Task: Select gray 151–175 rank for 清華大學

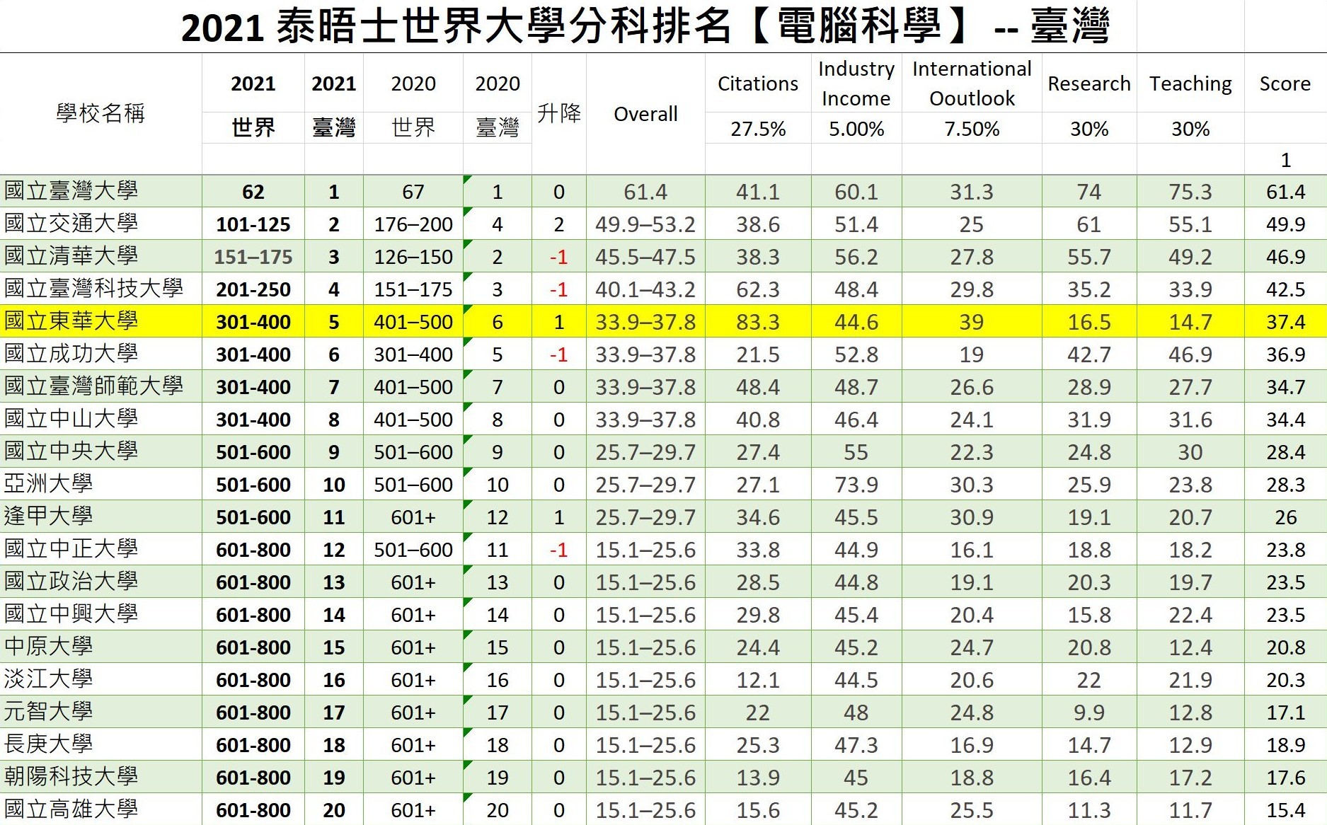Action: tap(253, 256)
